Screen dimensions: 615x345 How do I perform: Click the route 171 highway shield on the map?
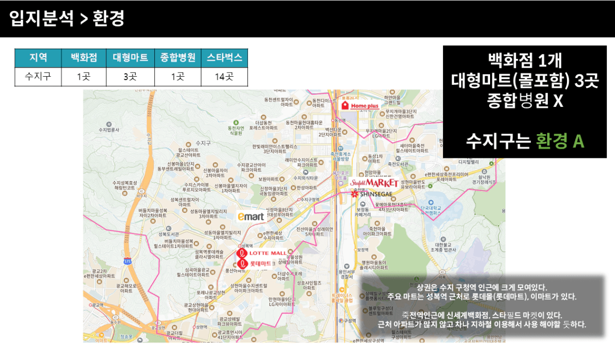click(127, 261)
